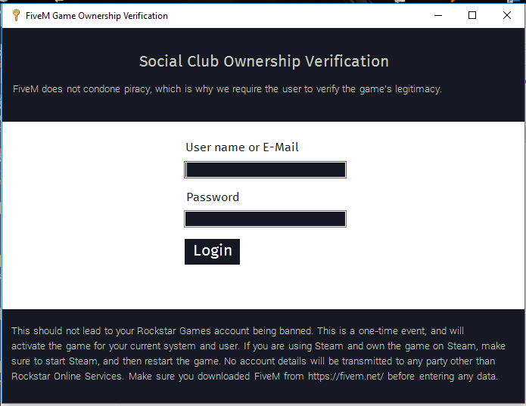526x406 pixels.
Task: Focus the Password input field
Action: point(265,218)
